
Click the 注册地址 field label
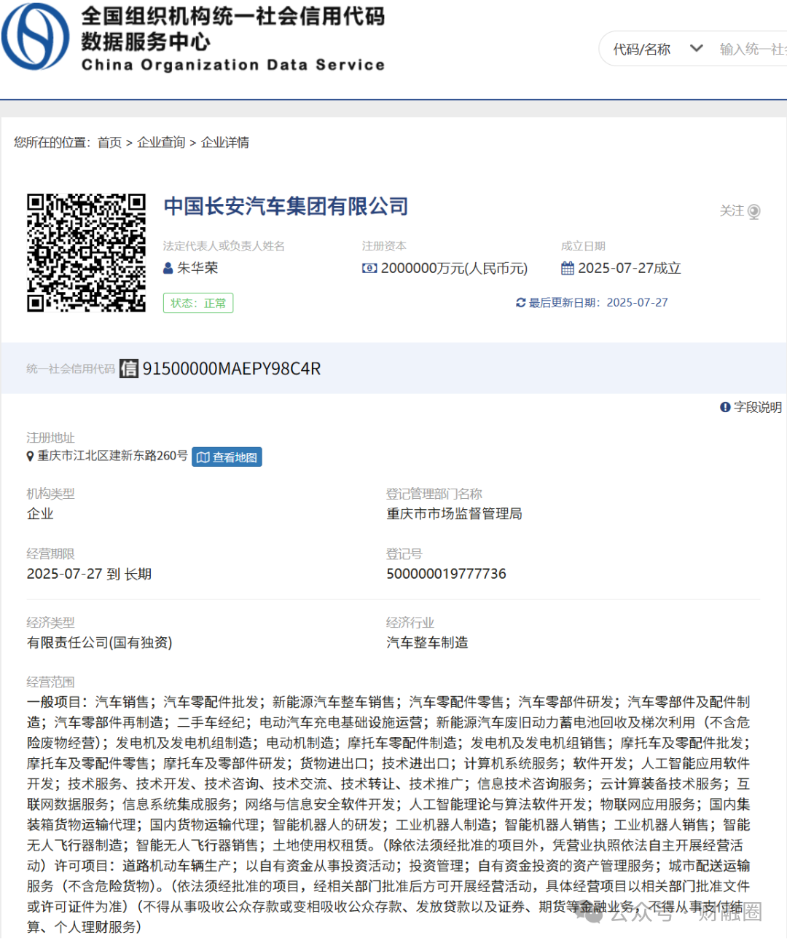point(50,437)
